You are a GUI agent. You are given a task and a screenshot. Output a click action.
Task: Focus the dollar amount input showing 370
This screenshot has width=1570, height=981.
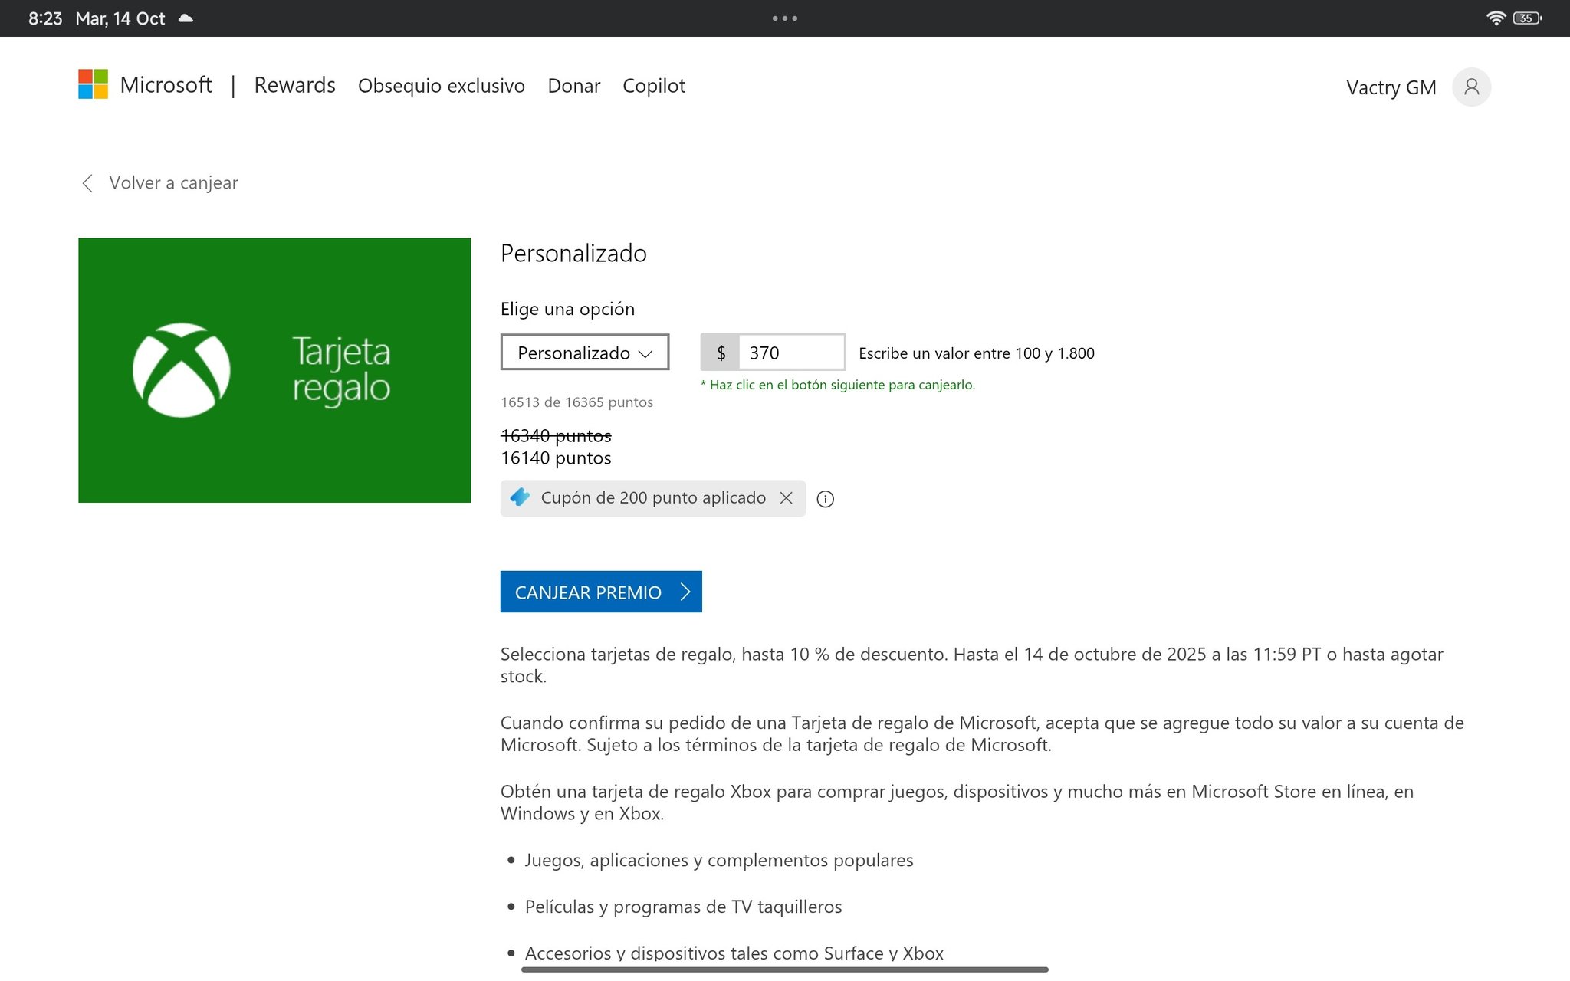point(791,353)
